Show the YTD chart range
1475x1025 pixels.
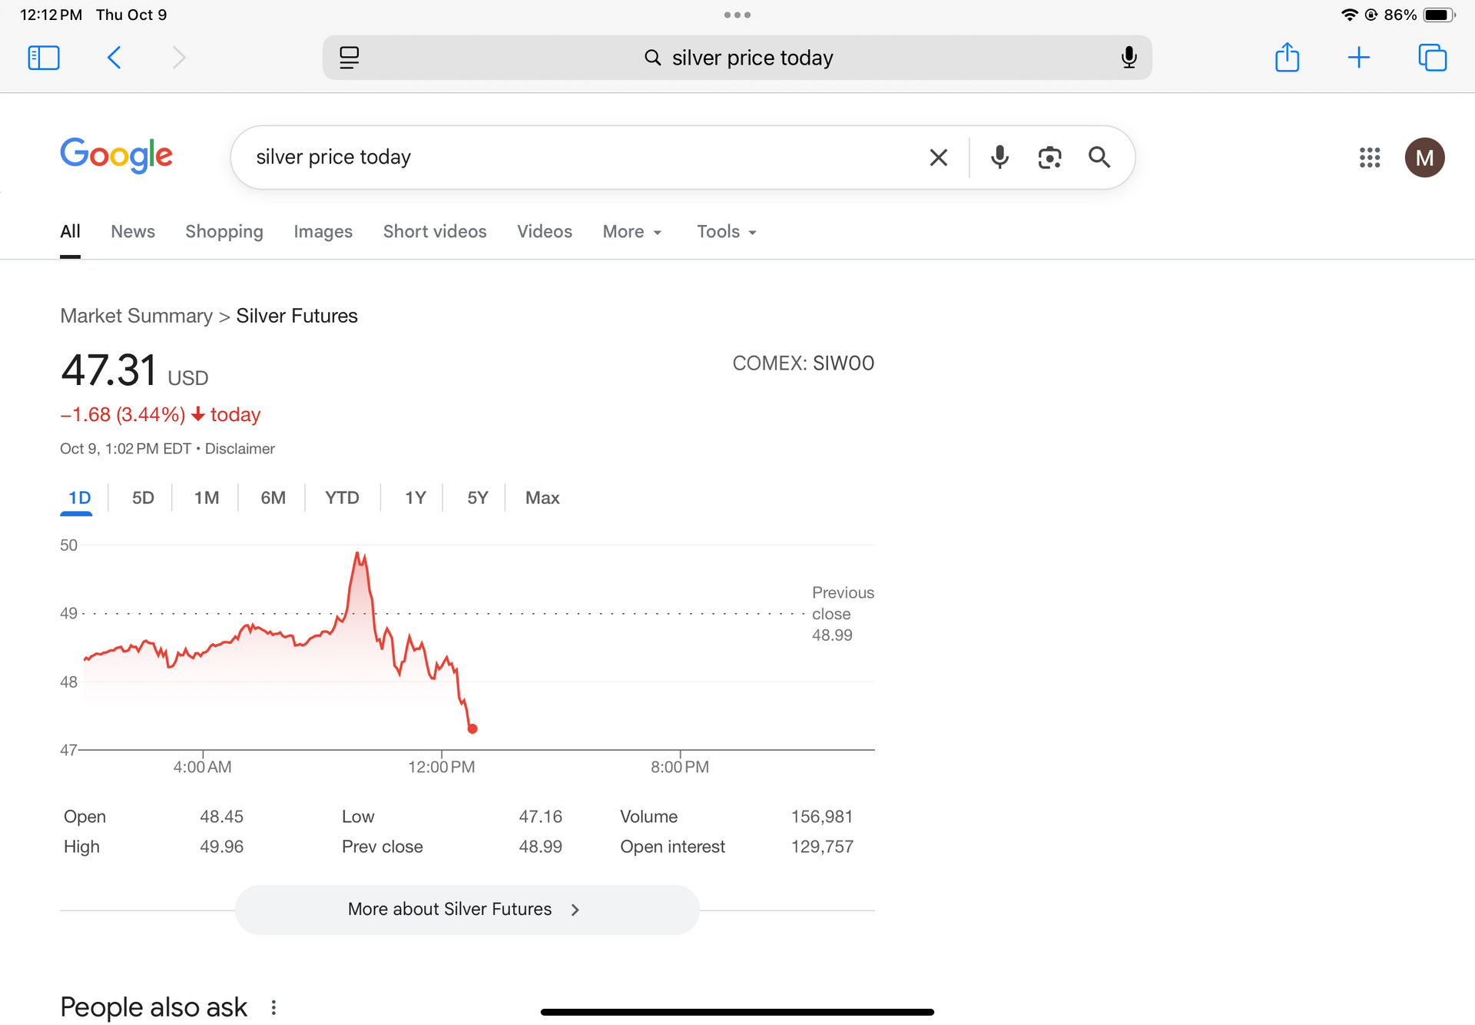[342, 498]
